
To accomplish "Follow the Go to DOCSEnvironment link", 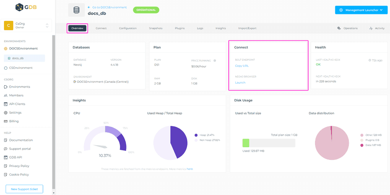I will tap(110, 7).
